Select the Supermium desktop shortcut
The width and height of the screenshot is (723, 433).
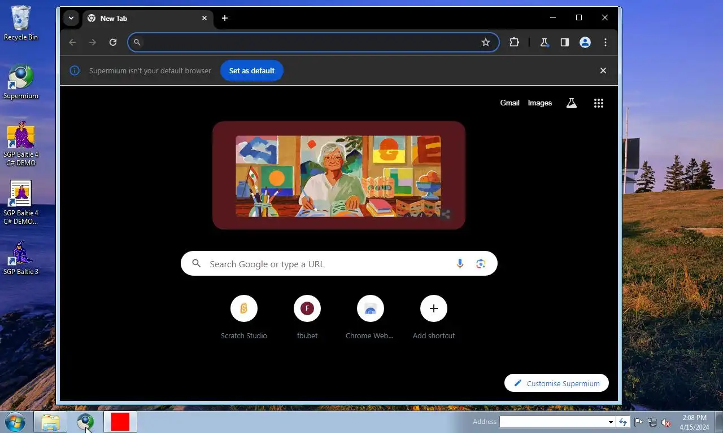pos(21,82)
